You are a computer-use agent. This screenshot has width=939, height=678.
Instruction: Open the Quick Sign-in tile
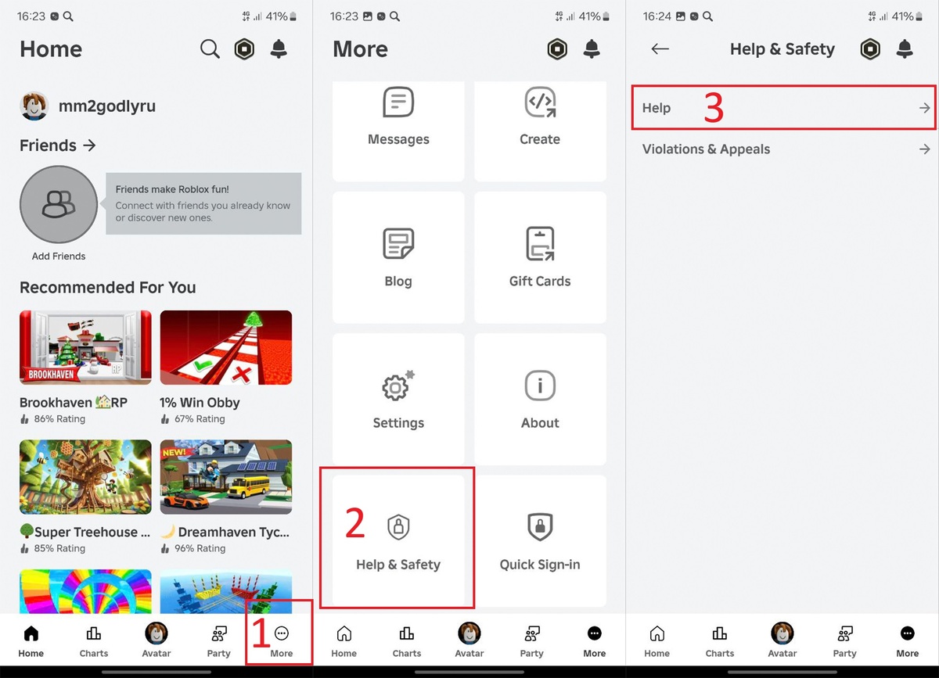[540, 541]
